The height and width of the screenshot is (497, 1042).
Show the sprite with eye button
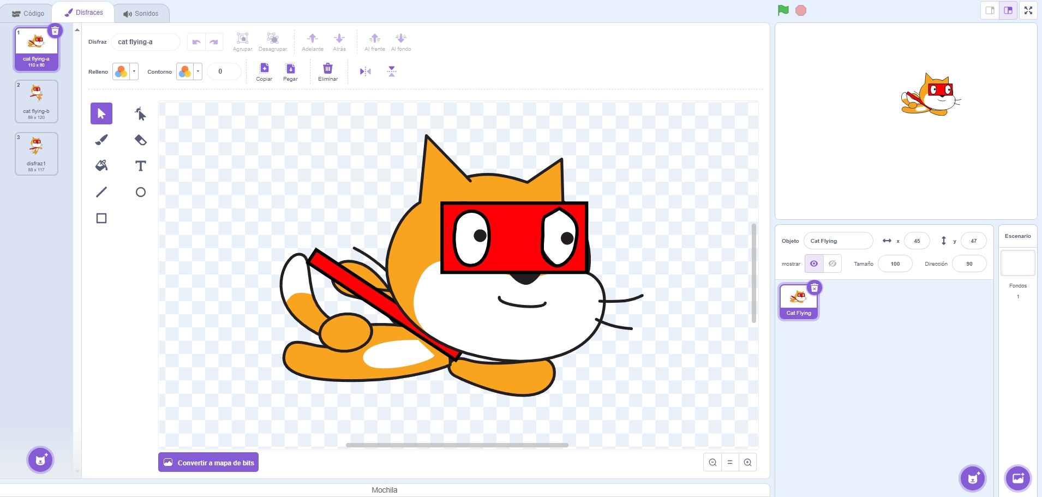point(814,264)
